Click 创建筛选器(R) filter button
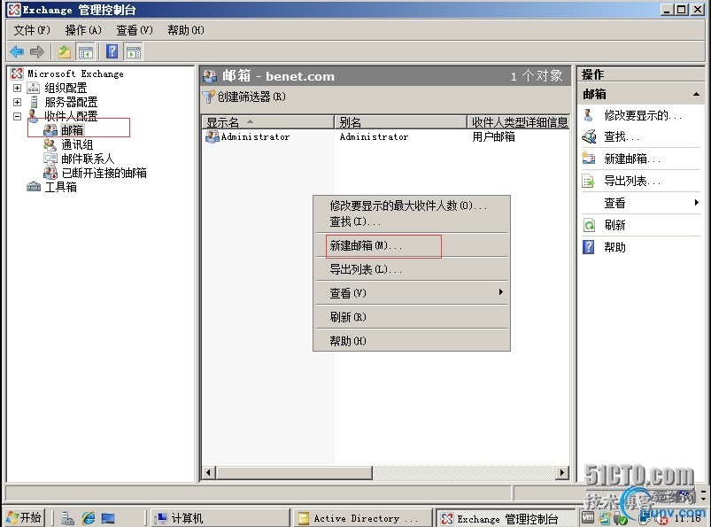 (244, 97)
